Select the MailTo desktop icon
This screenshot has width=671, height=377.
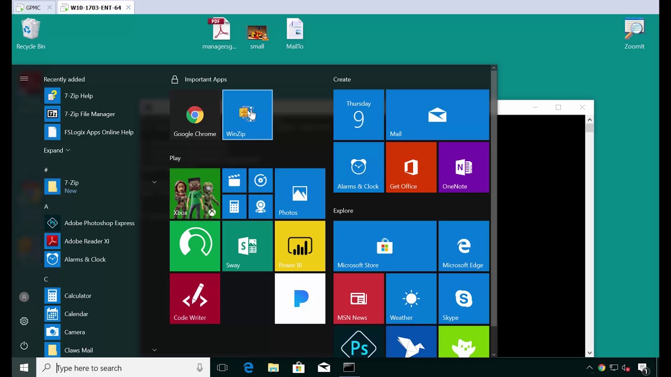tap(295, 34)
